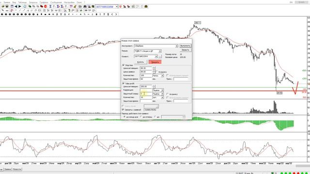Image resolution: width=310 pixels, height=174 pixels.
Task: Toggle the Take profit checkbox
Action: click(x=124, y=83)
